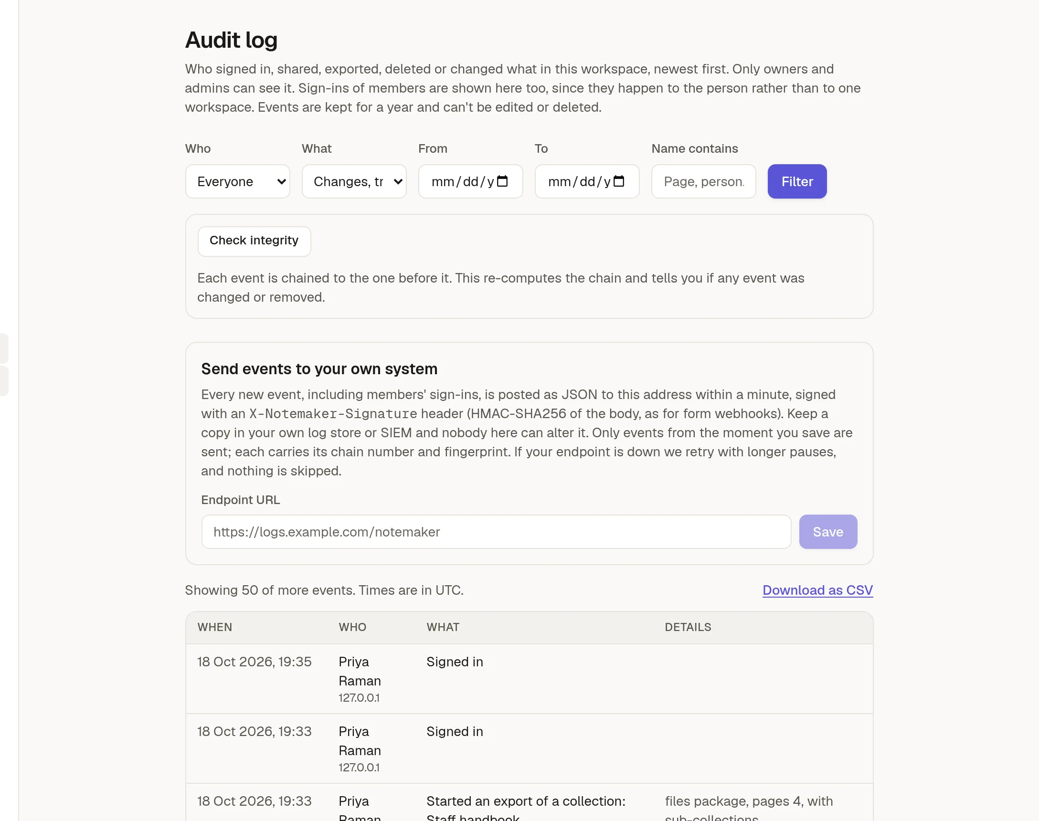Image resolution: width=1039 pixels, height=821 pixels.
Task: Click the WHAT column header
Action: [443, 627]
